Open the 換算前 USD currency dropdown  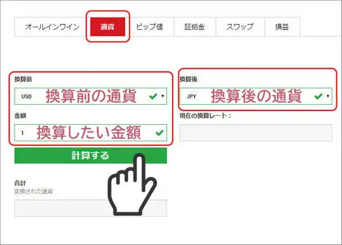91,96
